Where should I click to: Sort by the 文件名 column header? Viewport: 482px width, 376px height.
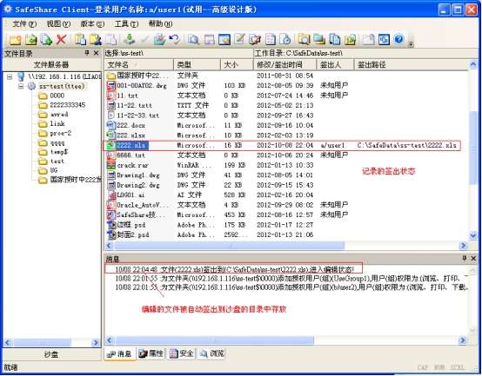[139, 65]
